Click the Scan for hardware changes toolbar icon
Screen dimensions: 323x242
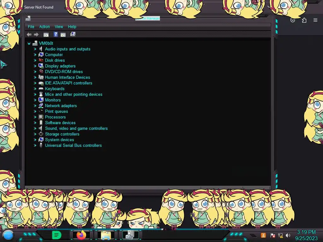tap(73, 34)
